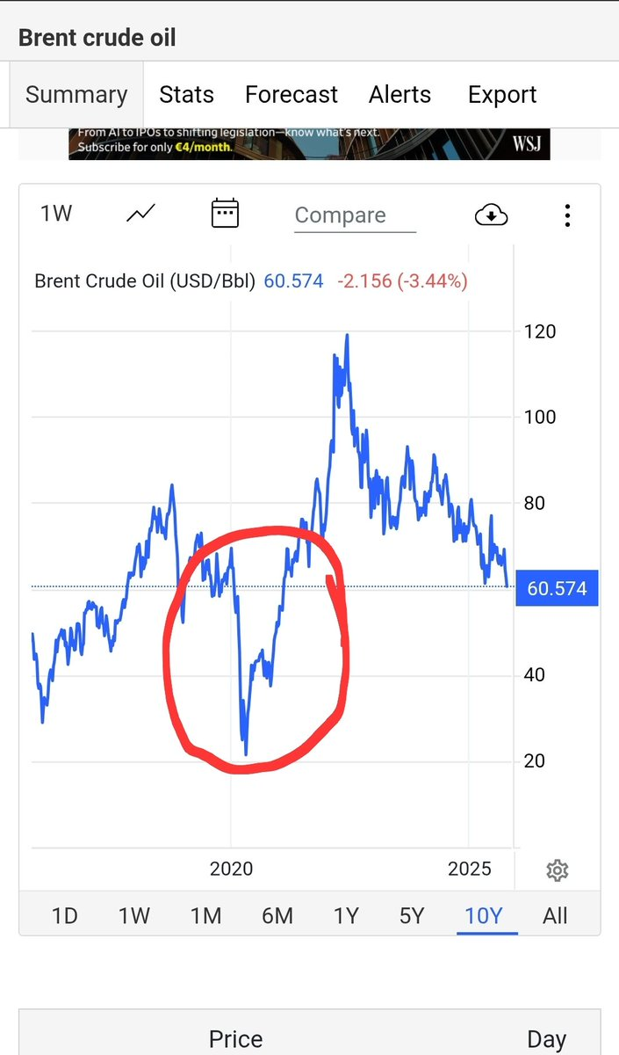Click the WSJ subscription ad banner
Image resolution: width=619 pixels, height=1055 pixels.
tap(309, 143)
